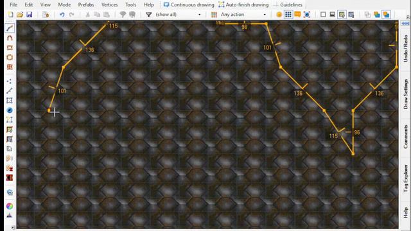
Task: Click the red and black mode icon
Action: point(10,178)
